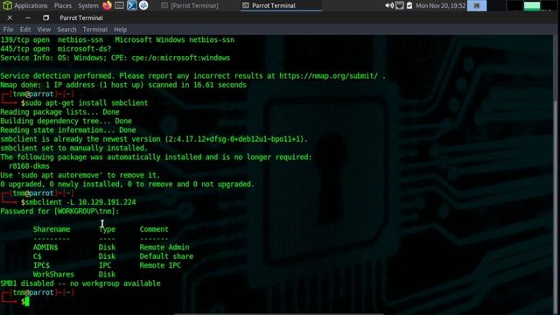Click the 'Remote Admin' comment
The height and width of the screenshot is (315, 560).
click(x=164, y=247)
